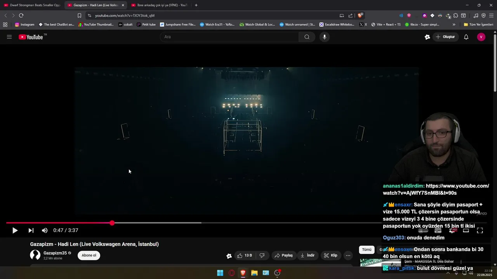Reload the current page
This screenshot has width=497, height=279.
click(21, 15)
